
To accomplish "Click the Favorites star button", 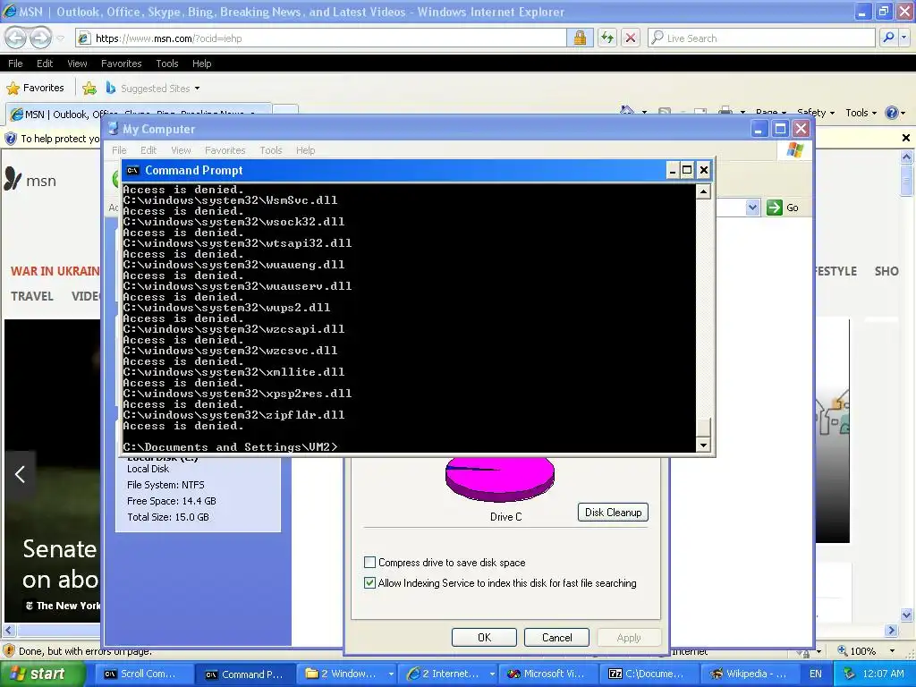I will pos(35,89).
